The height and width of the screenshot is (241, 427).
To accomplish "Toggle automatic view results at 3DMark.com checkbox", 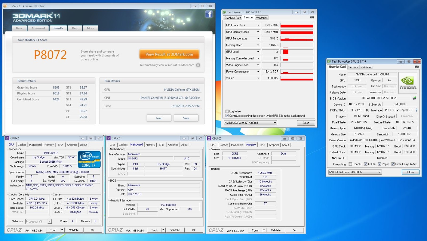I will tap(198, 65).
